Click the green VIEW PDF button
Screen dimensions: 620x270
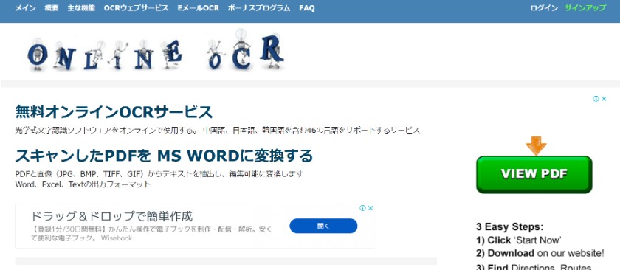pos(534,174)
